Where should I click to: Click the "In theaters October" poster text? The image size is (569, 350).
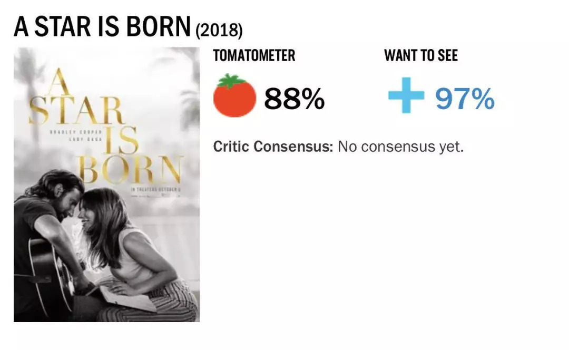coord(156,189)
